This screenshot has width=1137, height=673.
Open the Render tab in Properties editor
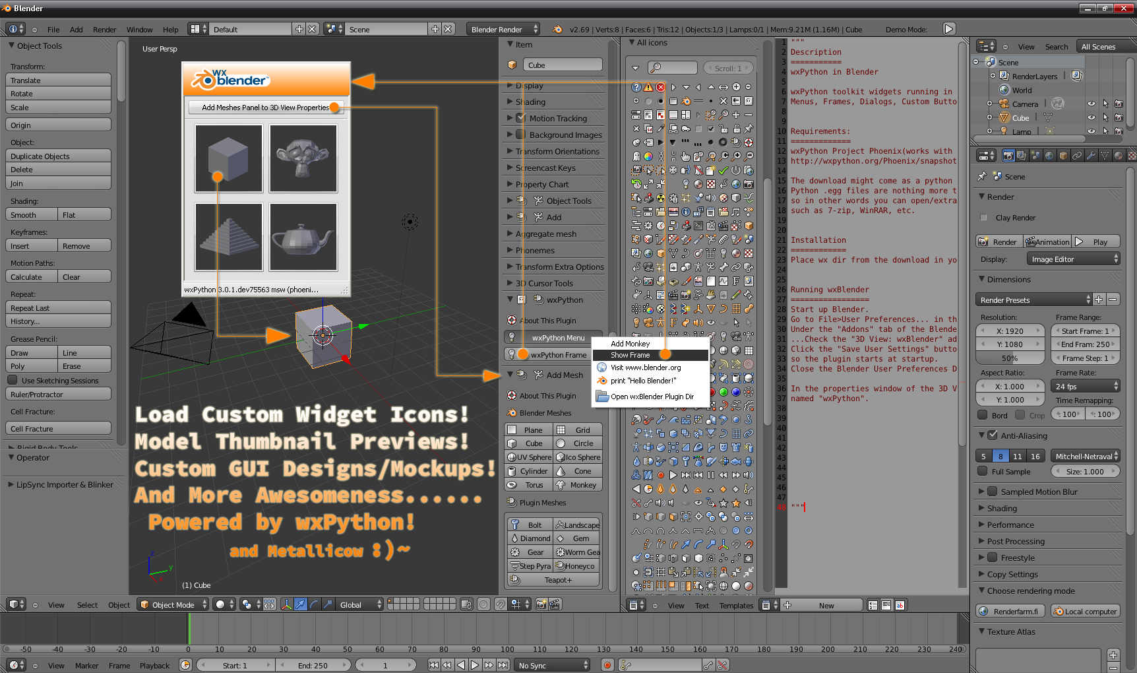click(1008, 156)
